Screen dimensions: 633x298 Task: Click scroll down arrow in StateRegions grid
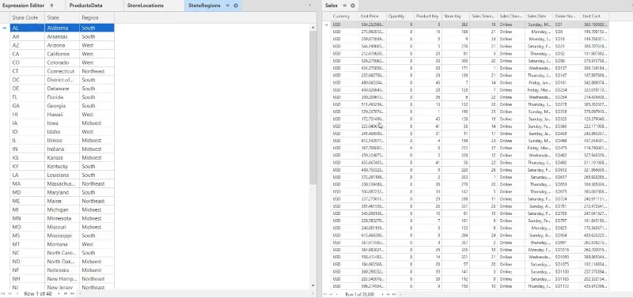click(x=313, y=286)
